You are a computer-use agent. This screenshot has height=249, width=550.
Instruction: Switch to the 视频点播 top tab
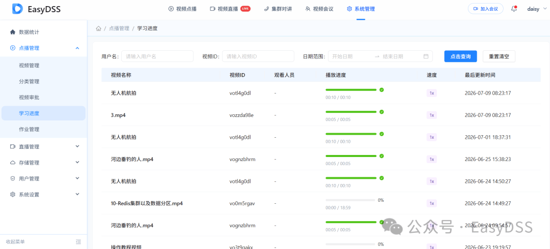point(182,9)
